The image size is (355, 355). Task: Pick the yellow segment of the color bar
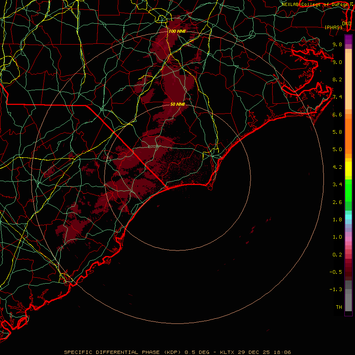[348, 169]
